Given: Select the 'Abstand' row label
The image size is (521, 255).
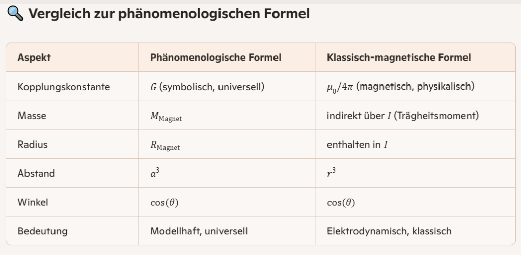Looking at the screenshot, I should coord(36,173).
